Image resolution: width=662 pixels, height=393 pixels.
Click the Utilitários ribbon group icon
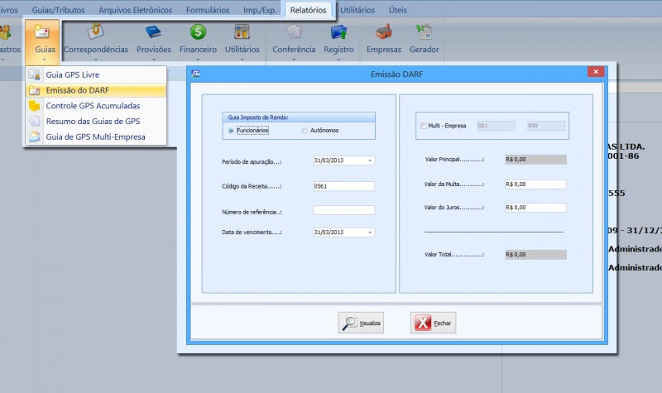tap(242, 33)
